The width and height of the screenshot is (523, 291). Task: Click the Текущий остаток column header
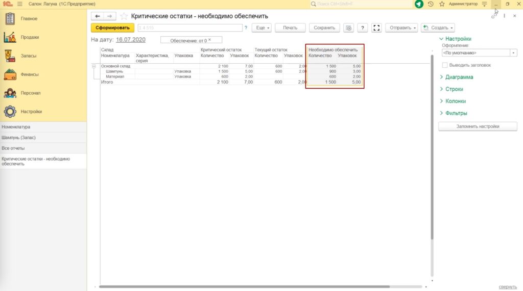tap(271, 50)
